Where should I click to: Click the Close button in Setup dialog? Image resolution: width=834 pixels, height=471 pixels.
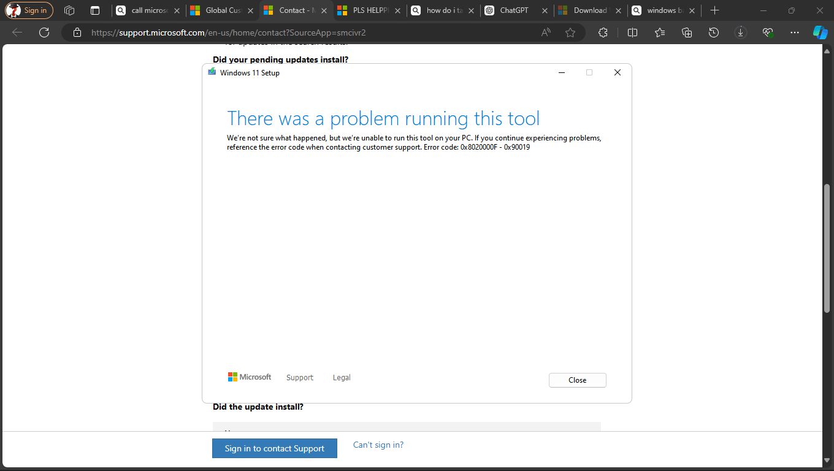point(578,380)
